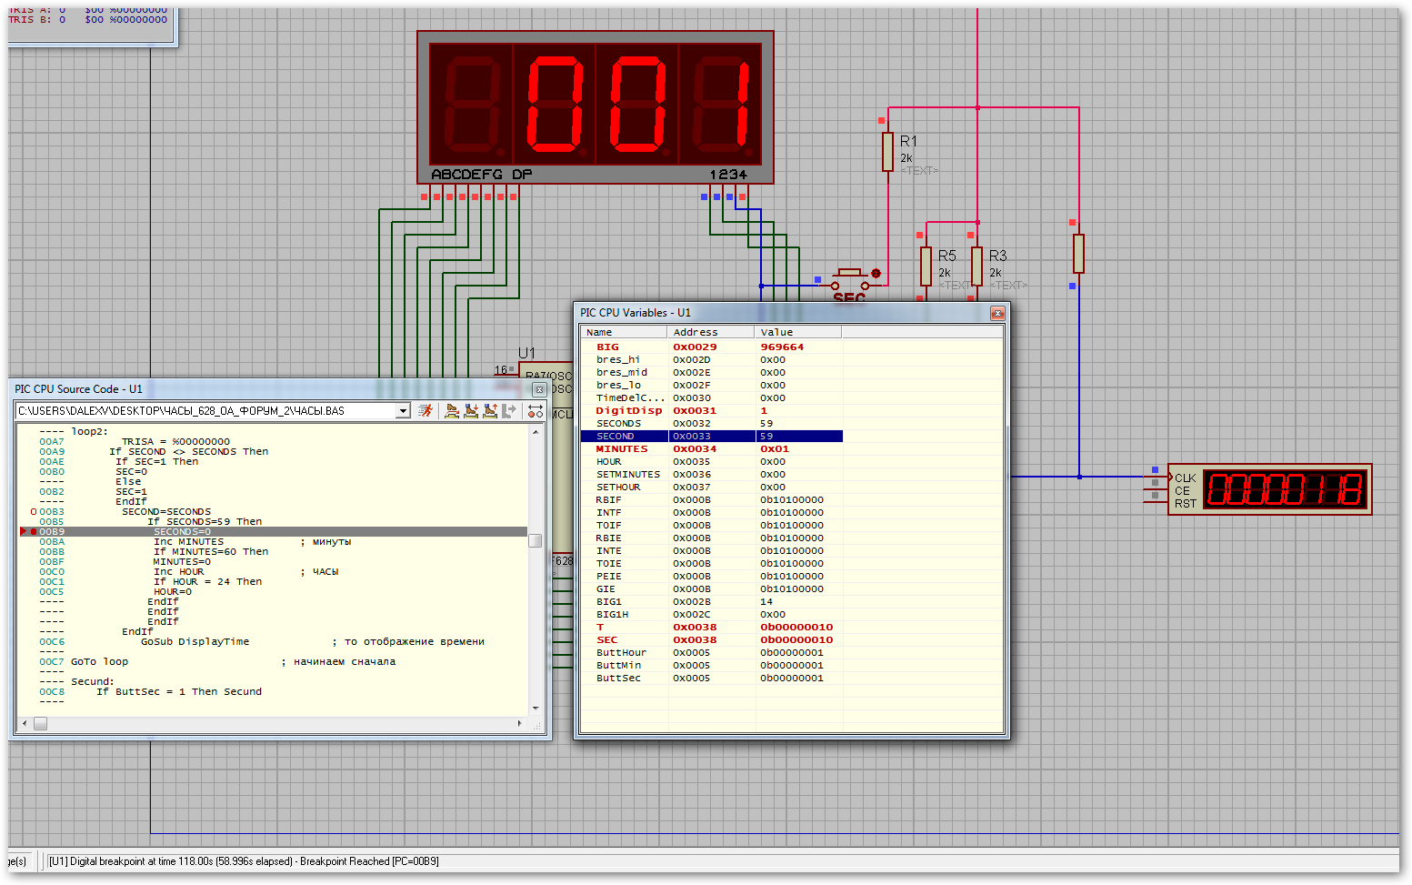Select the RBIF variable row
1412x885 pixels.
(712, 500)
